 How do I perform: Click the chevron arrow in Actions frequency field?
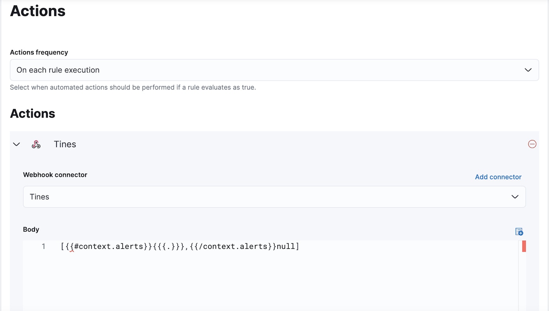point(528,70)
